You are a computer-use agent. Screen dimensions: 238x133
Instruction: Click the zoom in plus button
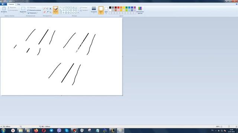(237, 126)
